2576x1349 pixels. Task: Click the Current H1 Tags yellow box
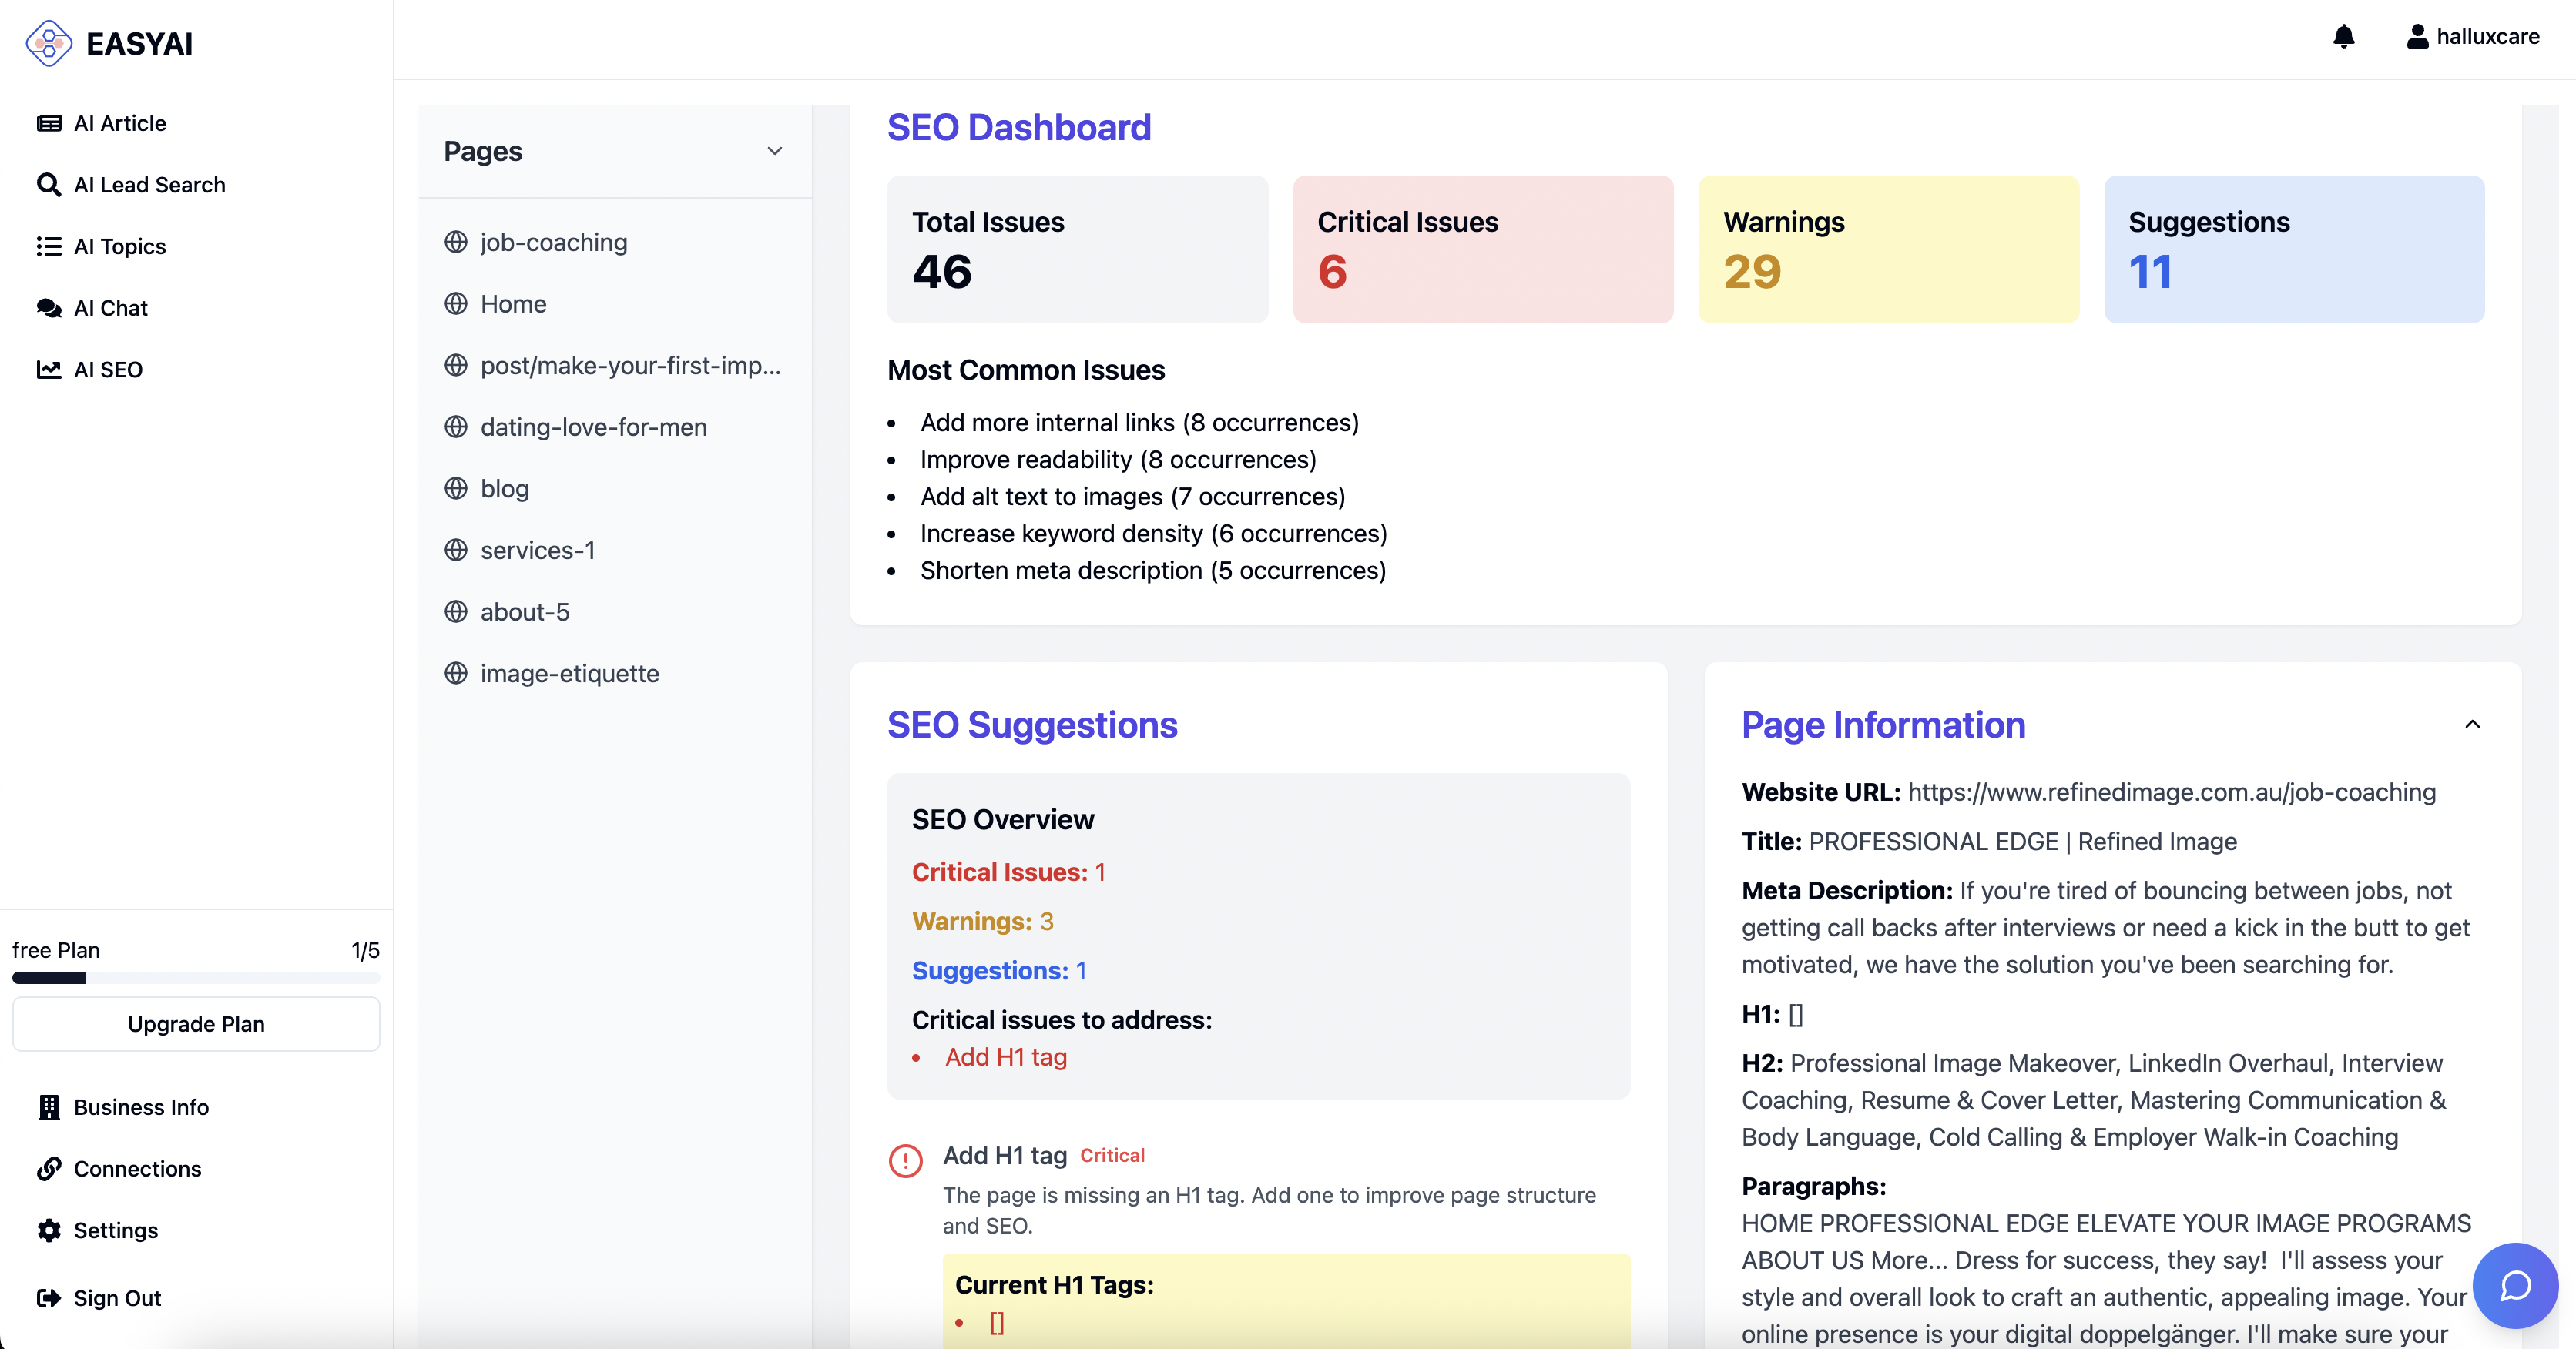tap(1286, 1301)
